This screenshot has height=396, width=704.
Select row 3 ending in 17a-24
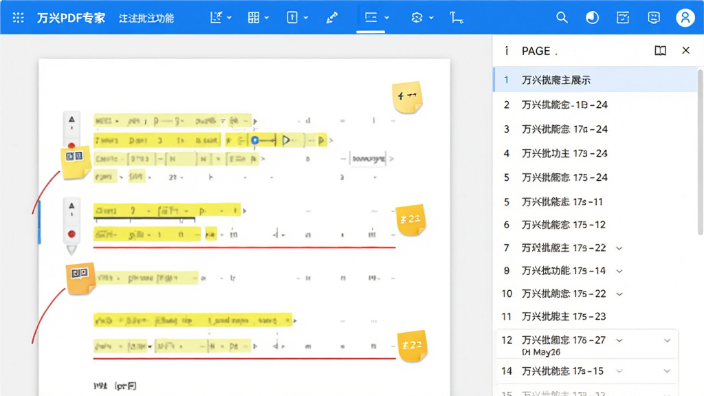click(x=595, y=129)
